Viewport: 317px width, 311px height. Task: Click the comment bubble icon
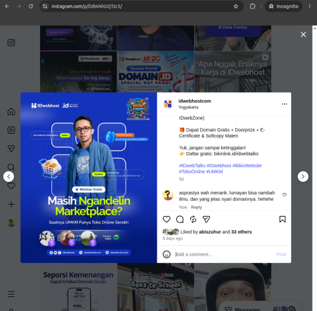pos(180,219)
